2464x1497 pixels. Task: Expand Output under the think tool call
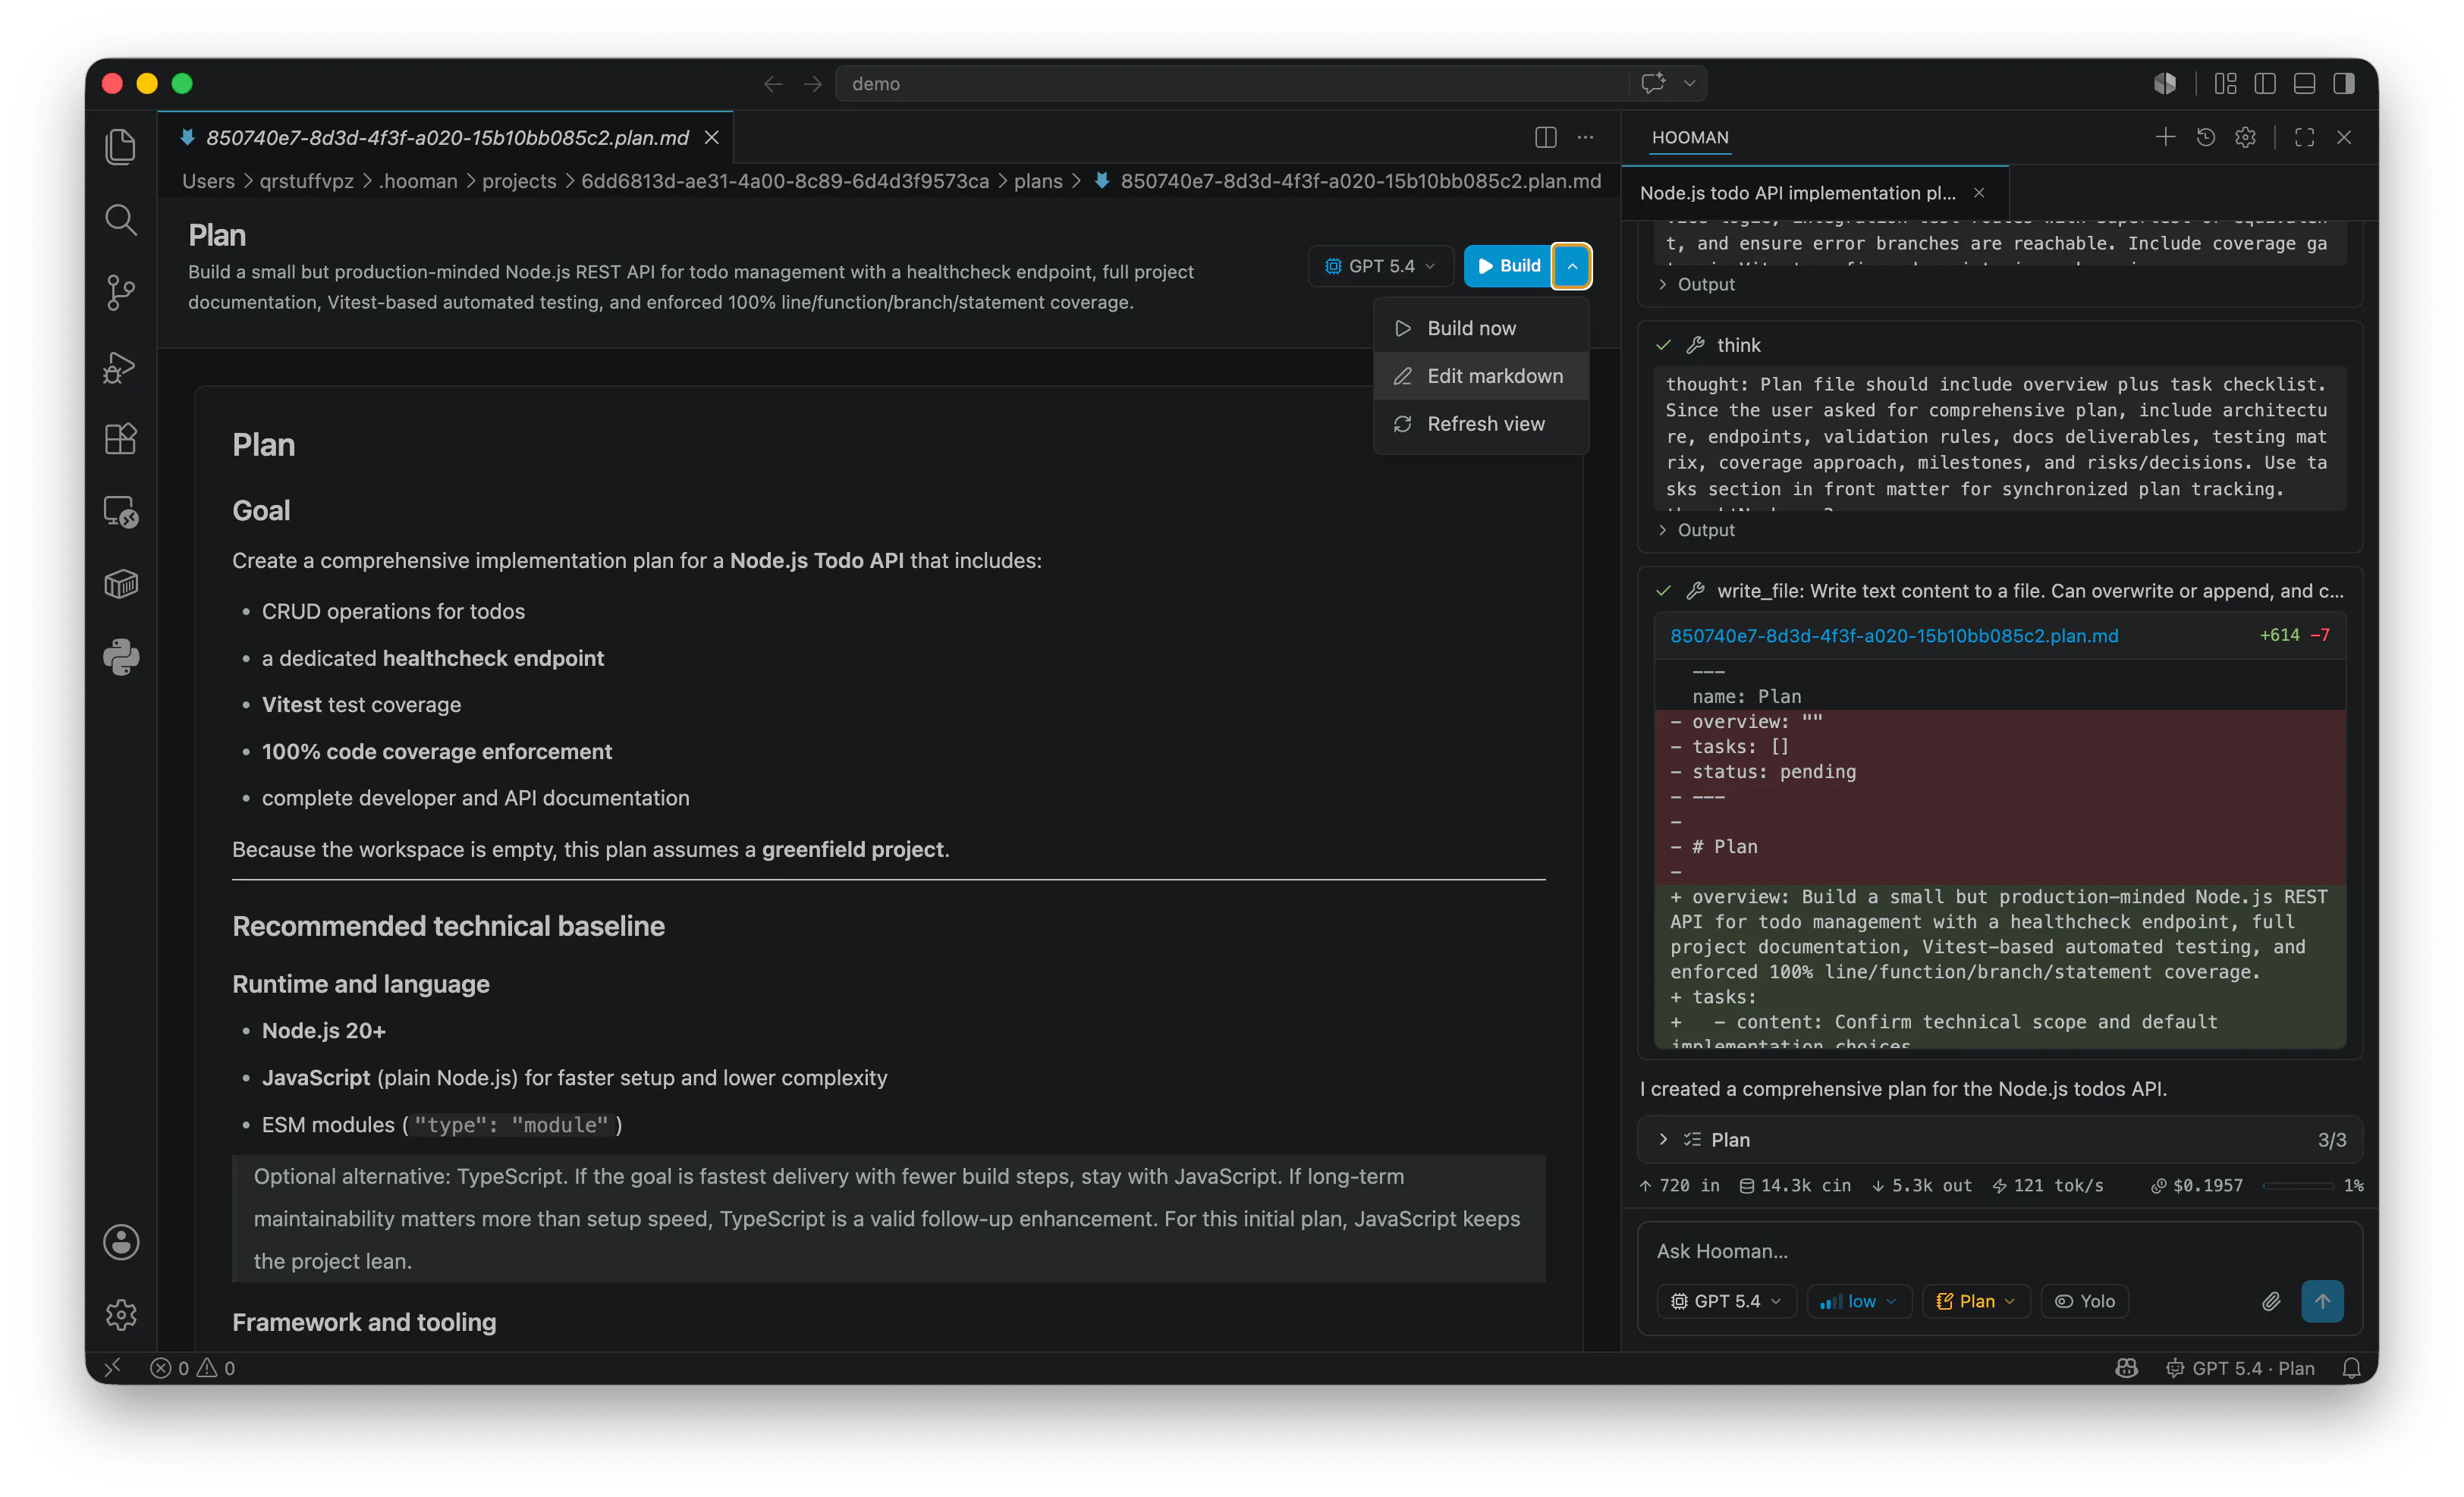(x=1697, y=529)
